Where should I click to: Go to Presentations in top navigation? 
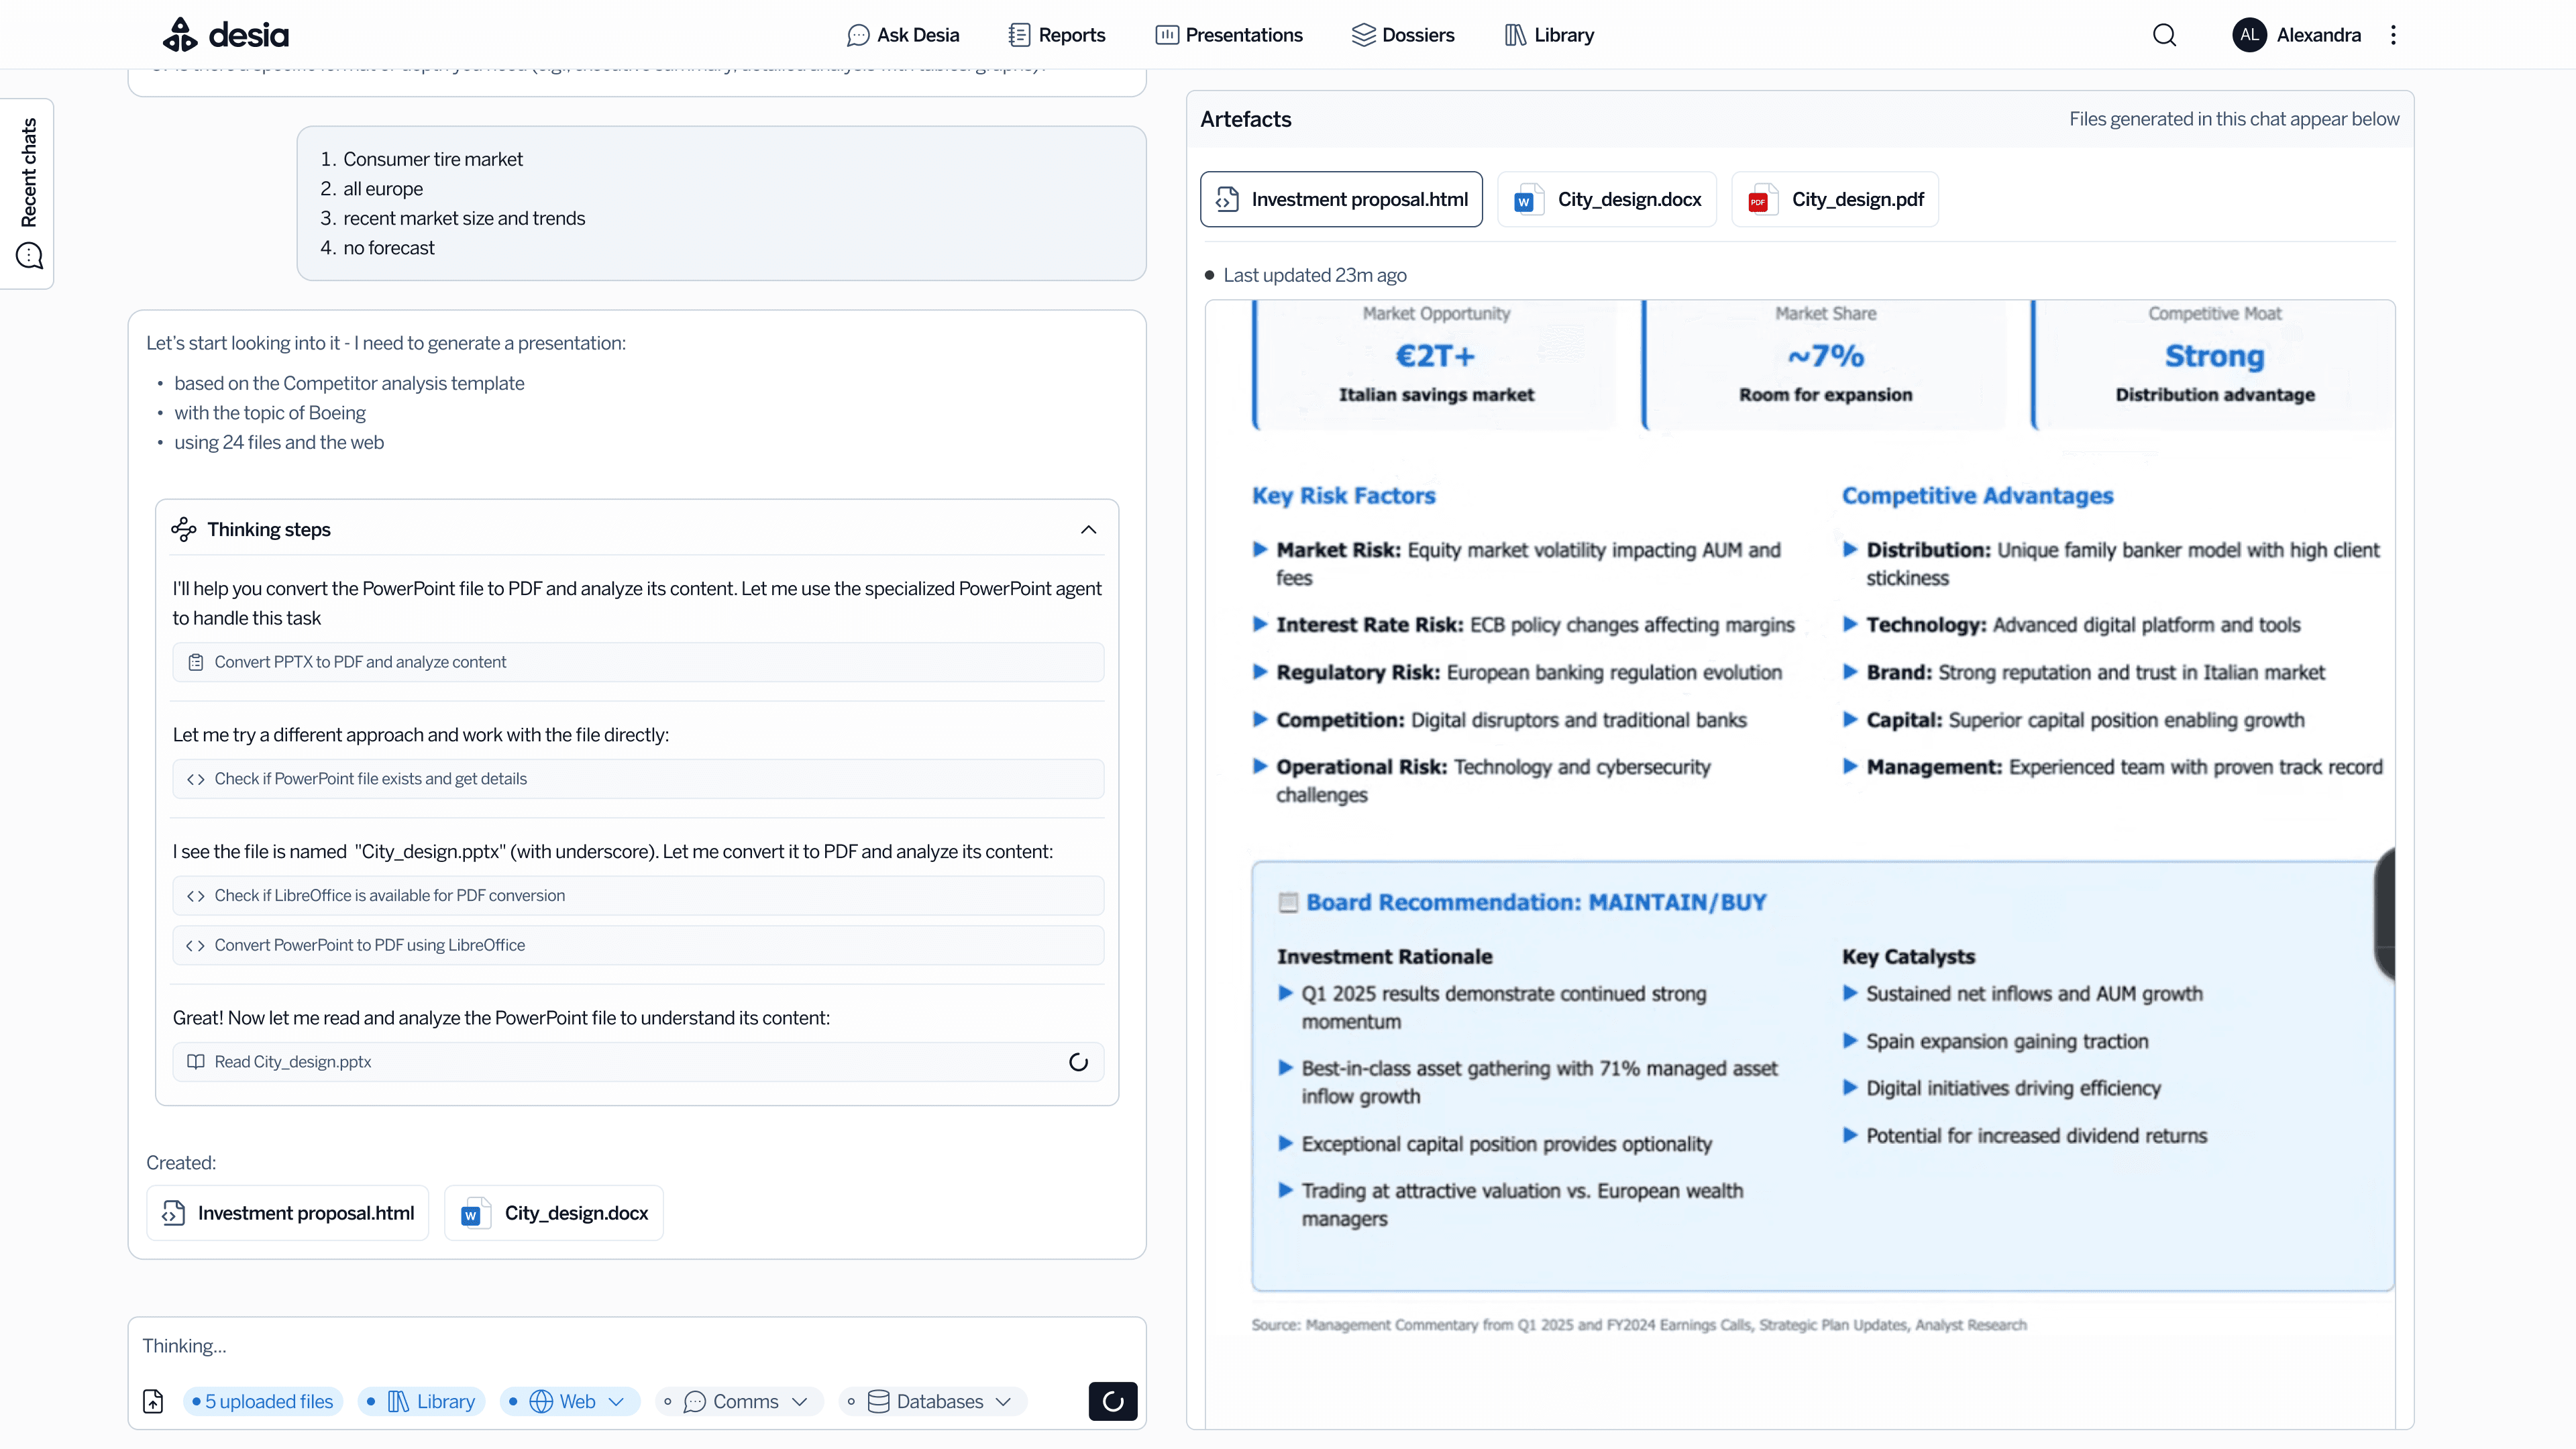point(1229,35)
